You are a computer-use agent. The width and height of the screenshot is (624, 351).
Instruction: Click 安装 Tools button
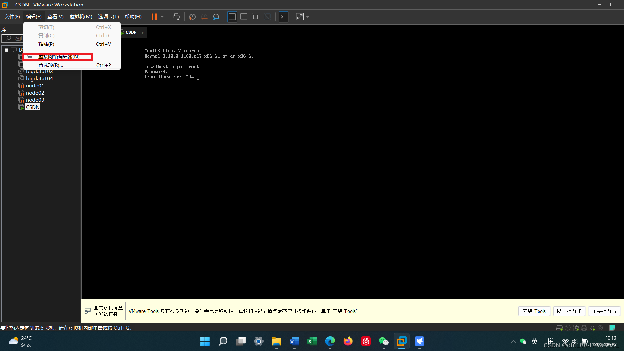[534, 311]
